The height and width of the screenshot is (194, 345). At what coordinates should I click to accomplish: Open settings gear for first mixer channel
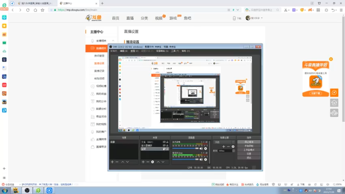[206, 149]
